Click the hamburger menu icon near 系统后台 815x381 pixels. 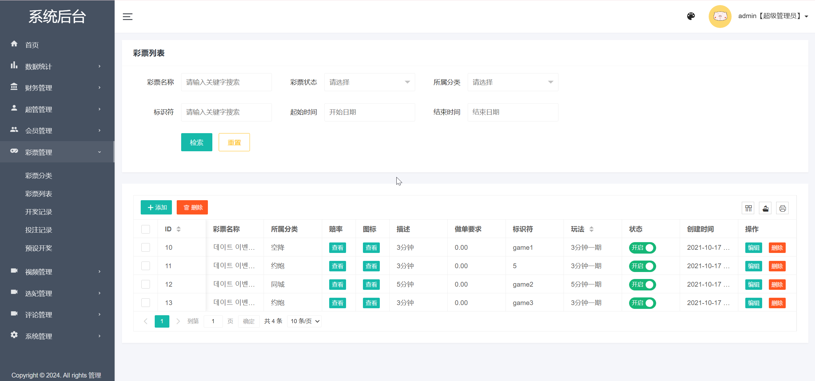point(128,17)
